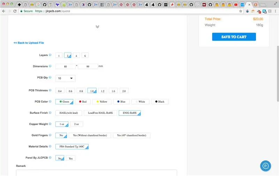Screen dimensions: 279x176
Task: Select HASL(with lead) surface finish
Action: pyautogui.click(x=69, y=113)
